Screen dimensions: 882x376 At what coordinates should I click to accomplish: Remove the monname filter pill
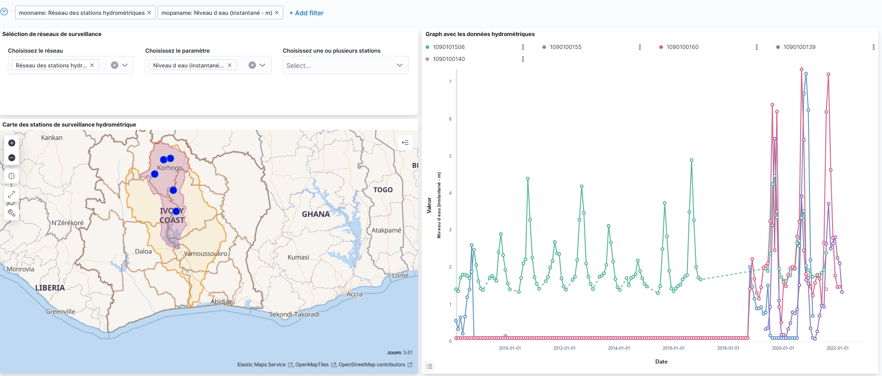tap(149, 12)
